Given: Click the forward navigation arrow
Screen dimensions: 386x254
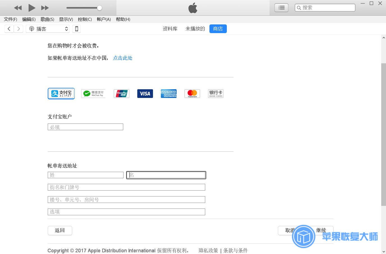Looking at the screenshot, I should (19, 29).
